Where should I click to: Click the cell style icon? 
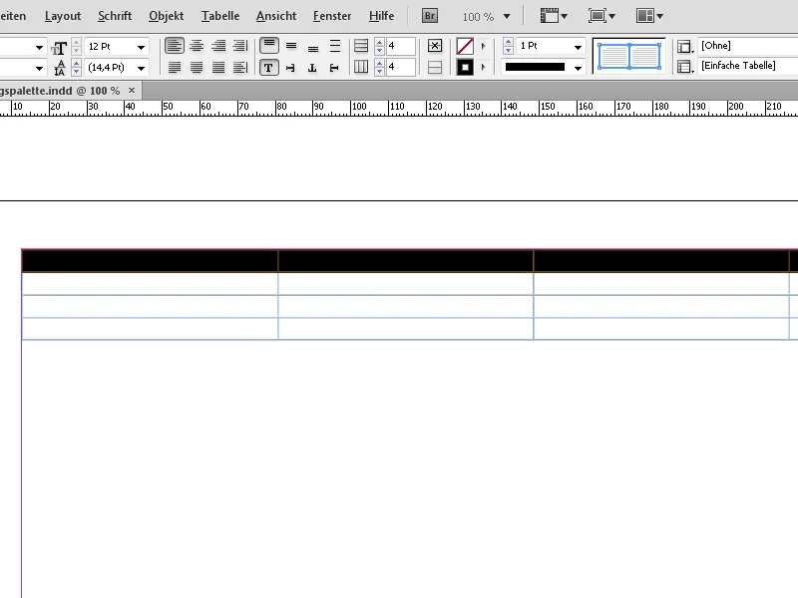(x=685, y=47)
